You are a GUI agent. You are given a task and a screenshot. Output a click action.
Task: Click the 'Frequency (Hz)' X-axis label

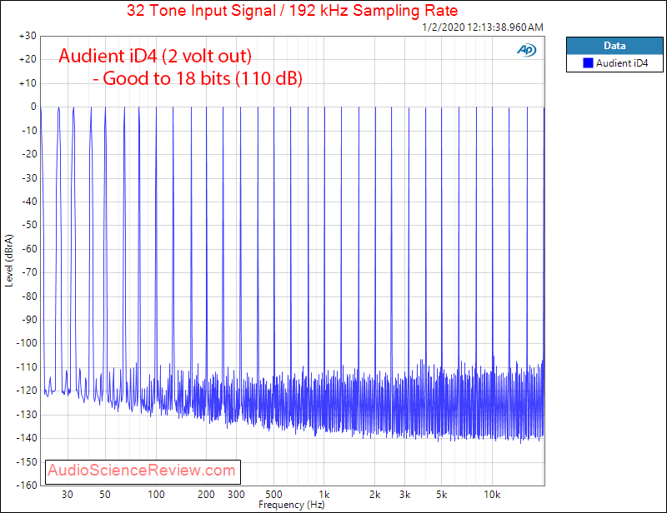[x=291, y=505]
